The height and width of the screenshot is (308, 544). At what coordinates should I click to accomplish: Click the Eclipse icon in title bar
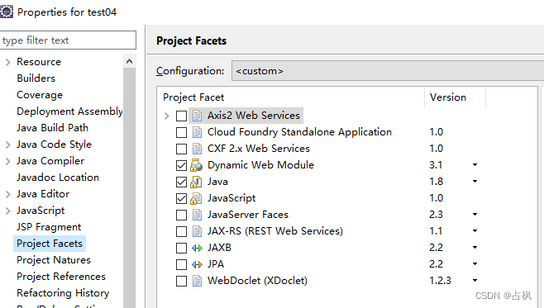click(7, 12)
